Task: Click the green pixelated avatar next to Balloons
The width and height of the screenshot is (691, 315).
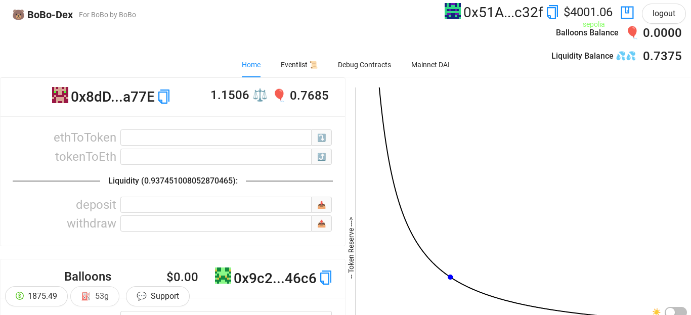Action: 222,277
